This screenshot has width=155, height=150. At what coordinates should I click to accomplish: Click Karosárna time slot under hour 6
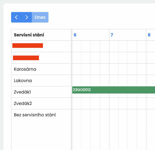click(90, 69)
